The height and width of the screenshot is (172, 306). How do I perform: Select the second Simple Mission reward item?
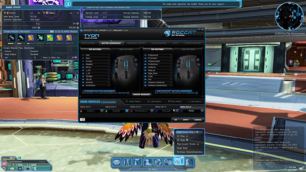coord(21,37)
